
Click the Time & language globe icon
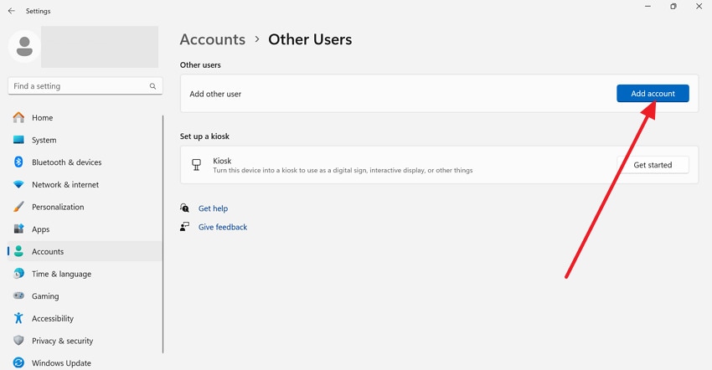click(18, 273)
